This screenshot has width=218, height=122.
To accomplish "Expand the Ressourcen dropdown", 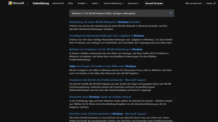I will coord(134,3).
